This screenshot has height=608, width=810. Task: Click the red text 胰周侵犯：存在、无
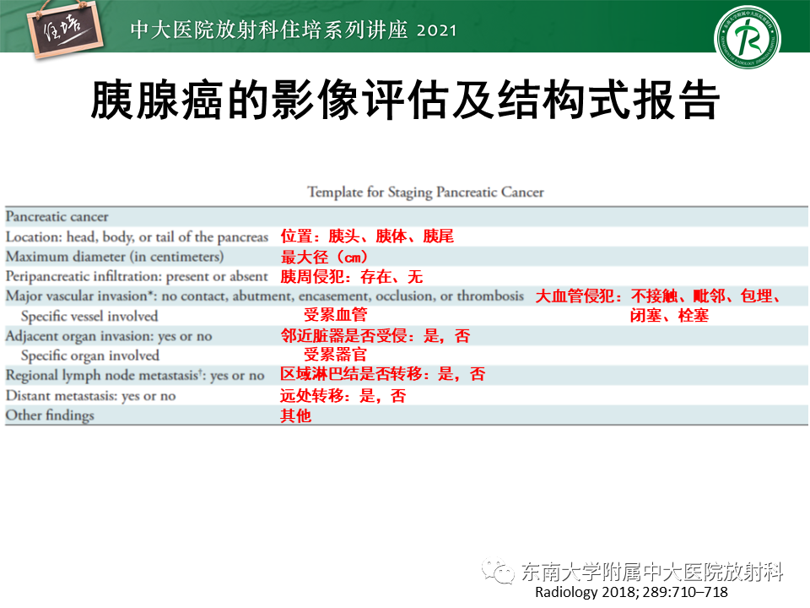pos(352,277)
